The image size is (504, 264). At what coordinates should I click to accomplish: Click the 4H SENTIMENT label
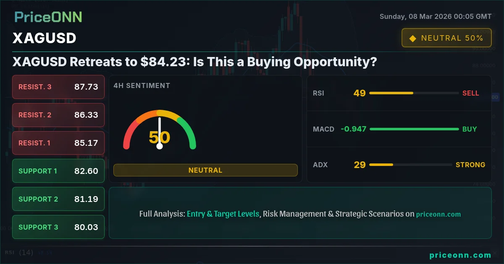click(x=142, y=85)
